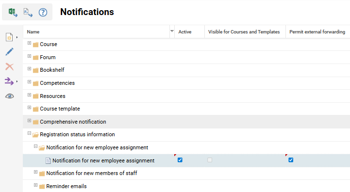The width and height of the screenshot is (350, 192).
Task: Click the Course folder icon
Action: (x=35, y=45)
